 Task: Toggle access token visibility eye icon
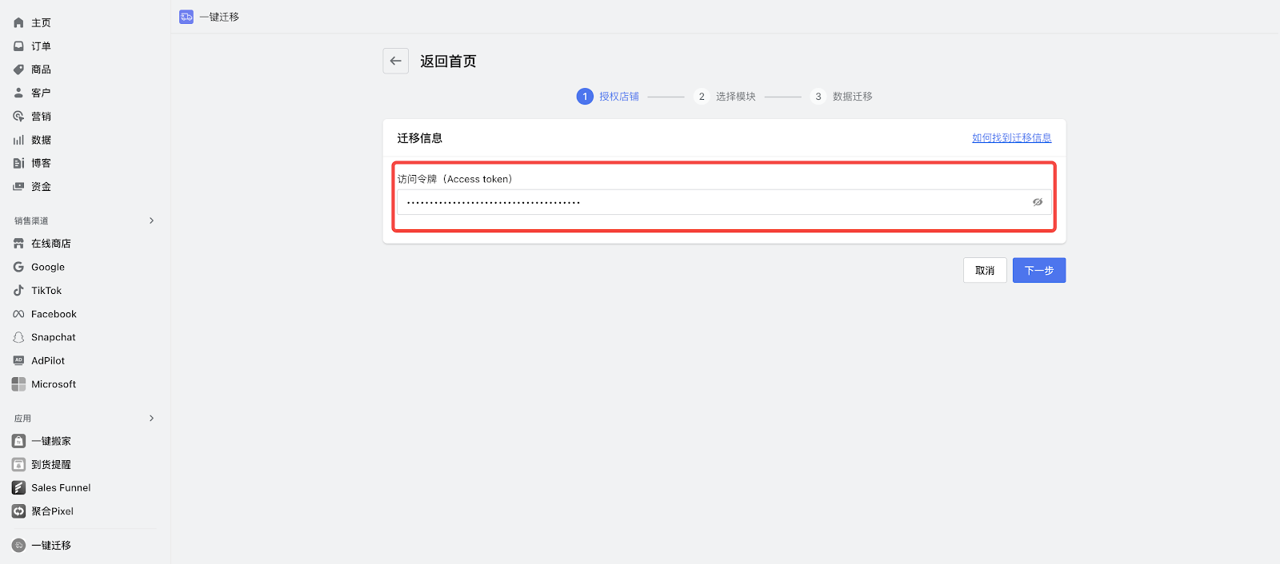click(1037, 202)
